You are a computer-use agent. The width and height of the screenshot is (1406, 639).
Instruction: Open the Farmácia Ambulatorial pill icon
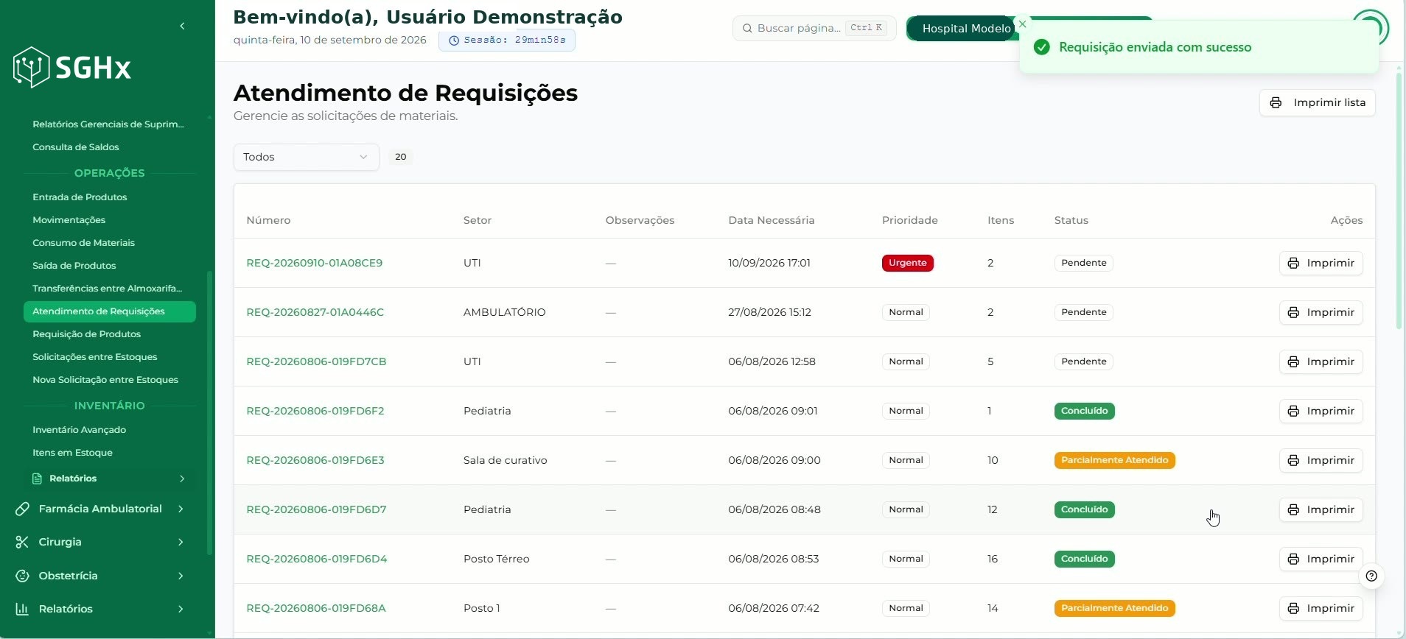22,509
